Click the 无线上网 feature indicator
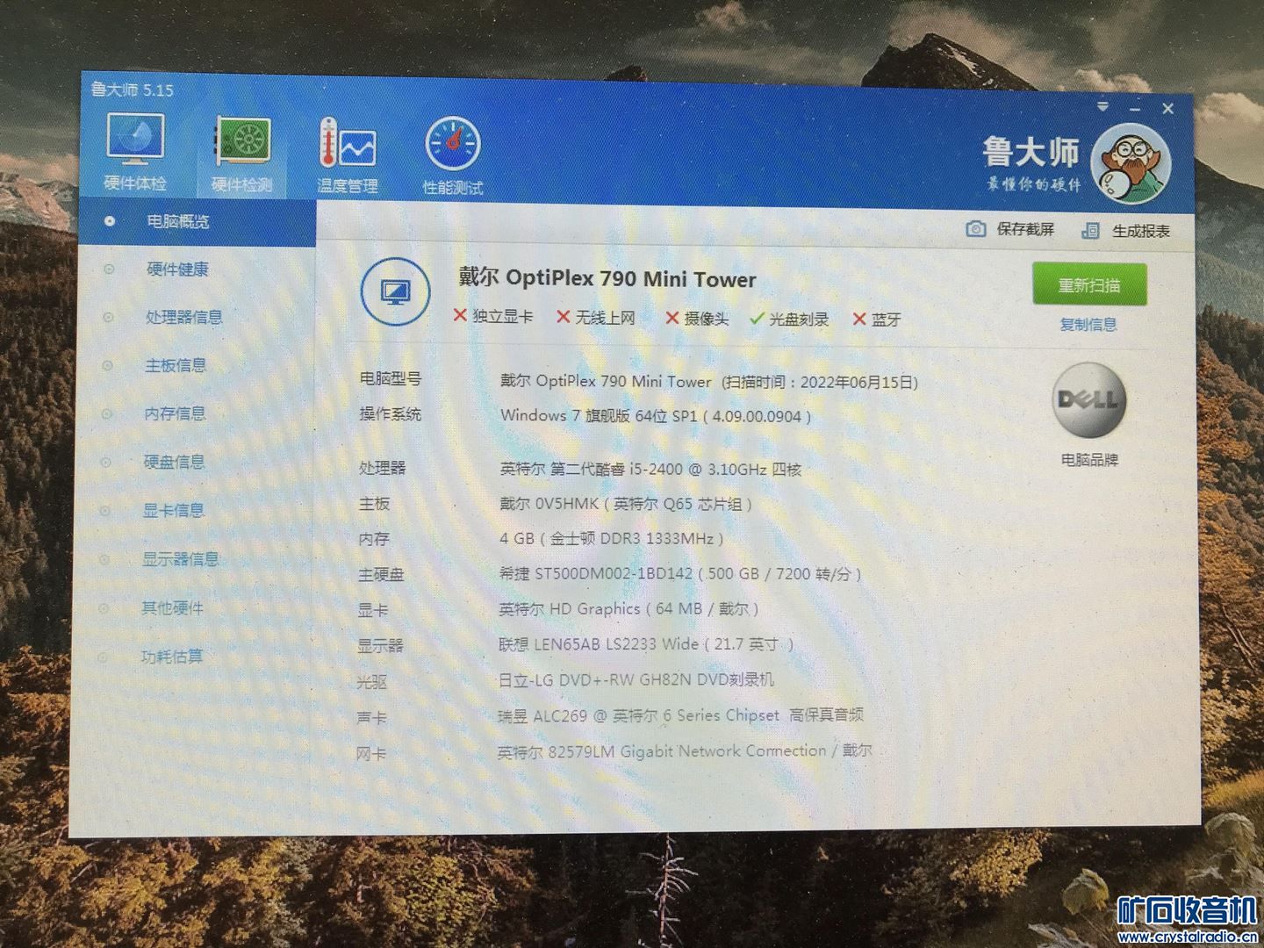The image size is (1264, 948). click(596, 317)
